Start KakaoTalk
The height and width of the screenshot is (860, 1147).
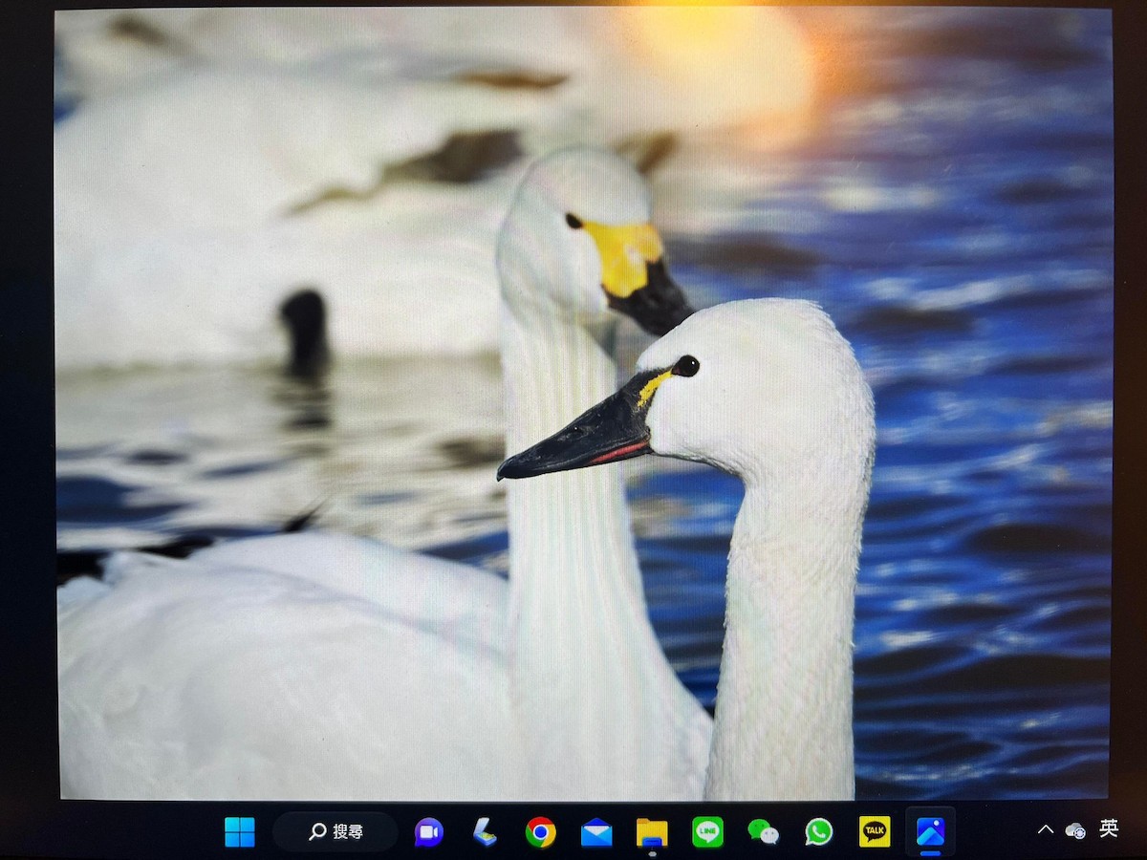(x=873, y=831)
